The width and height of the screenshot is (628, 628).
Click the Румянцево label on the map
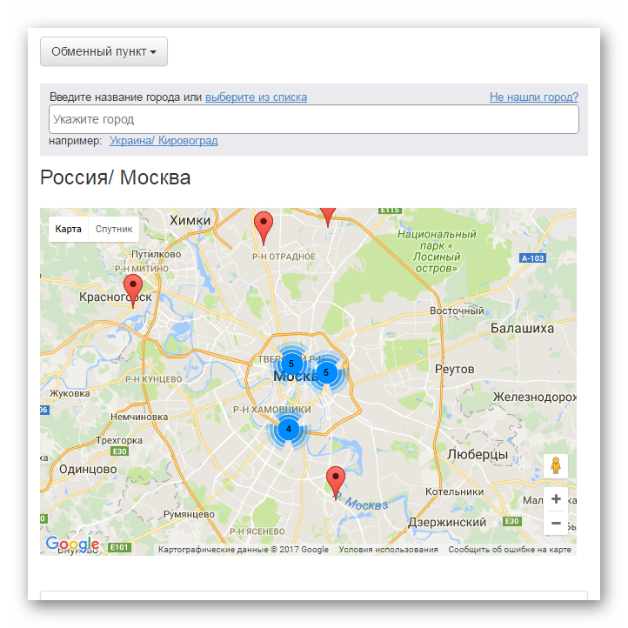(189, 514)
